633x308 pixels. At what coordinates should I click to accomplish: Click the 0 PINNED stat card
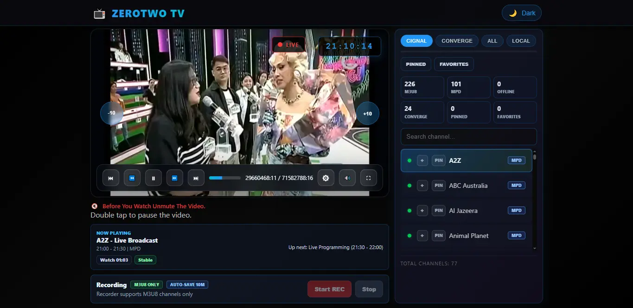tap(469, 112)
